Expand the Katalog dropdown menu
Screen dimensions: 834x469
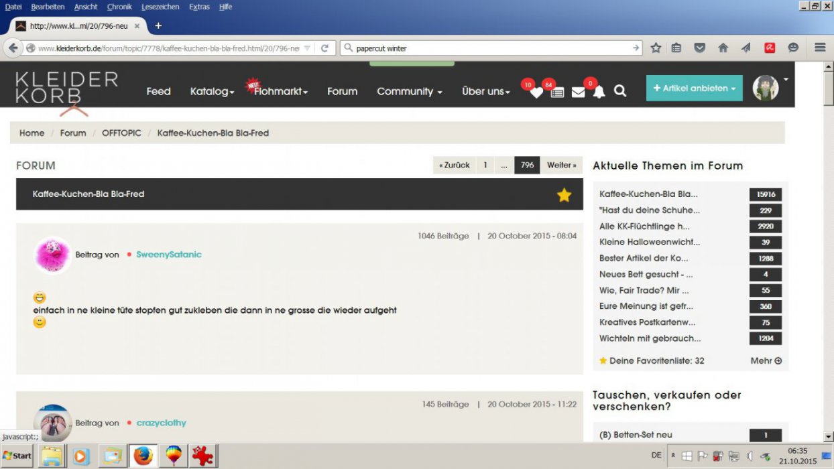(212, 92)
